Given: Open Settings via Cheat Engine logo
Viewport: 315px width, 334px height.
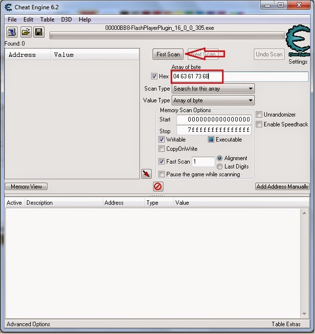Looking at the screenshot, I should click(298, 41).
